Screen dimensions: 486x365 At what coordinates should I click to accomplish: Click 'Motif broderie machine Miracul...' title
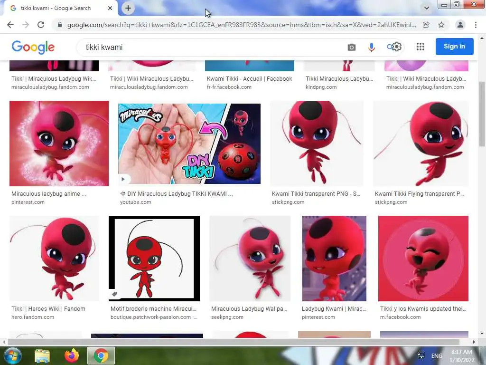click(x=153, y=309)
